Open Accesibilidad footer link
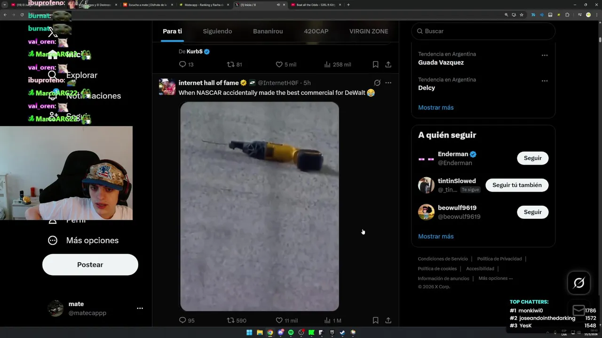Screen dimensions: 602x338 point(480,269)
